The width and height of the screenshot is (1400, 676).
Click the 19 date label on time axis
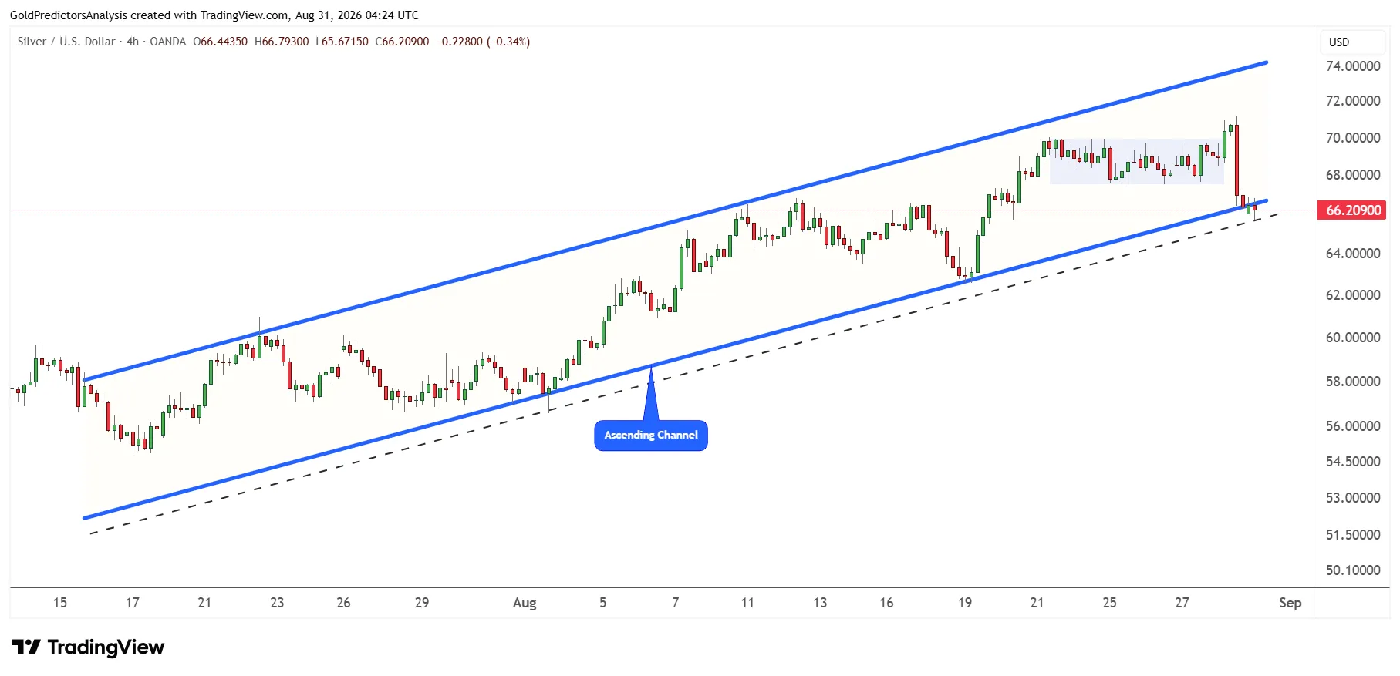point(965,603)
